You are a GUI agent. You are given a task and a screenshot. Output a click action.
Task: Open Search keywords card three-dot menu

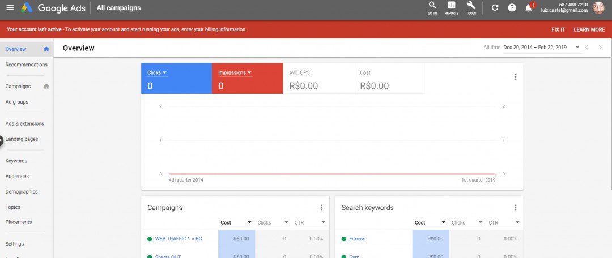pos(515,208)
